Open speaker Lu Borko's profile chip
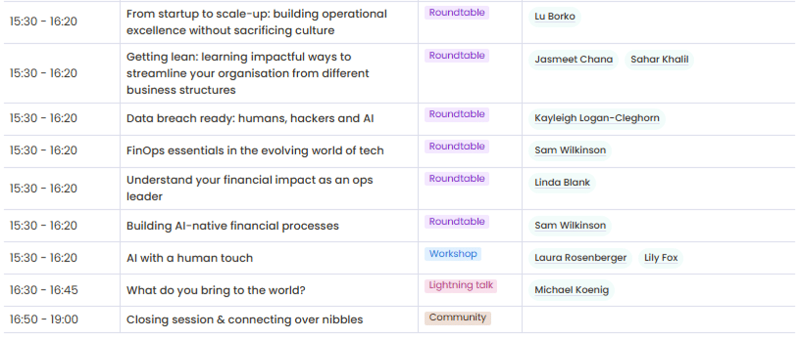 [x=554, y=16]
